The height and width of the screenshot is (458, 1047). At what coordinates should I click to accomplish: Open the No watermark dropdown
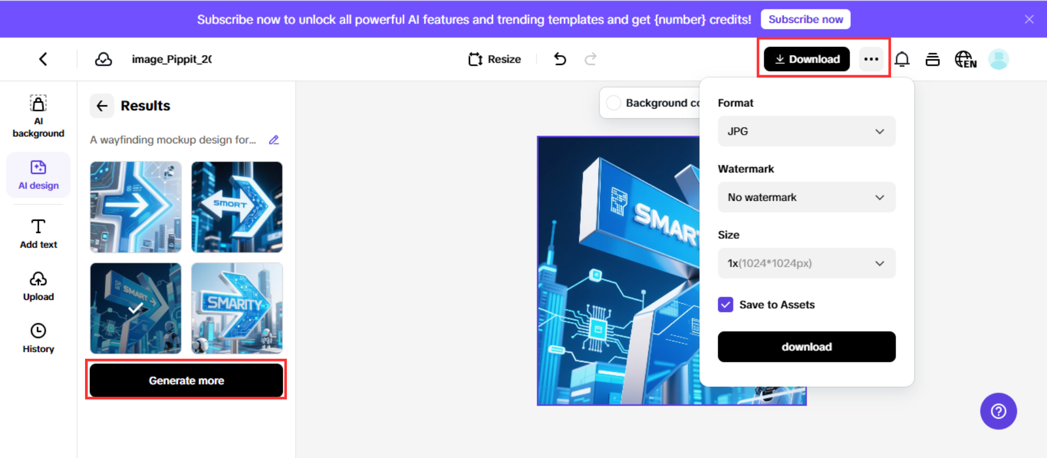[x=807, y=197]
